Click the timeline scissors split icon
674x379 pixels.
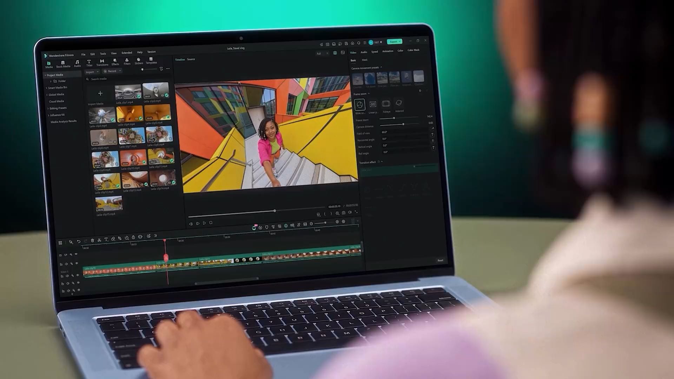[x=99, y=240]
